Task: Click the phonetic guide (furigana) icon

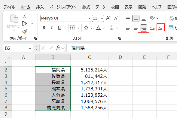Action: click(x=111, y=28)
